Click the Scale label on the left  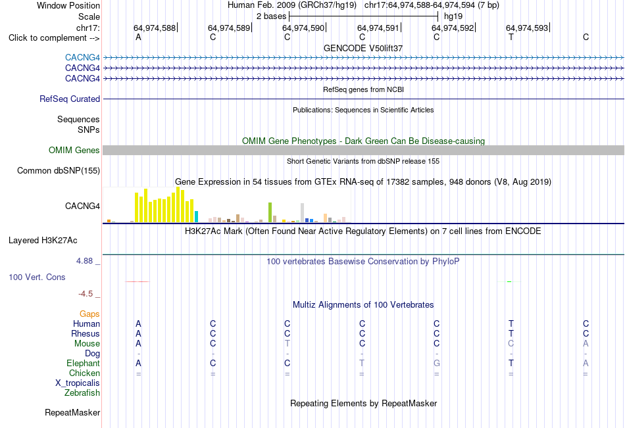click(89, 16)
